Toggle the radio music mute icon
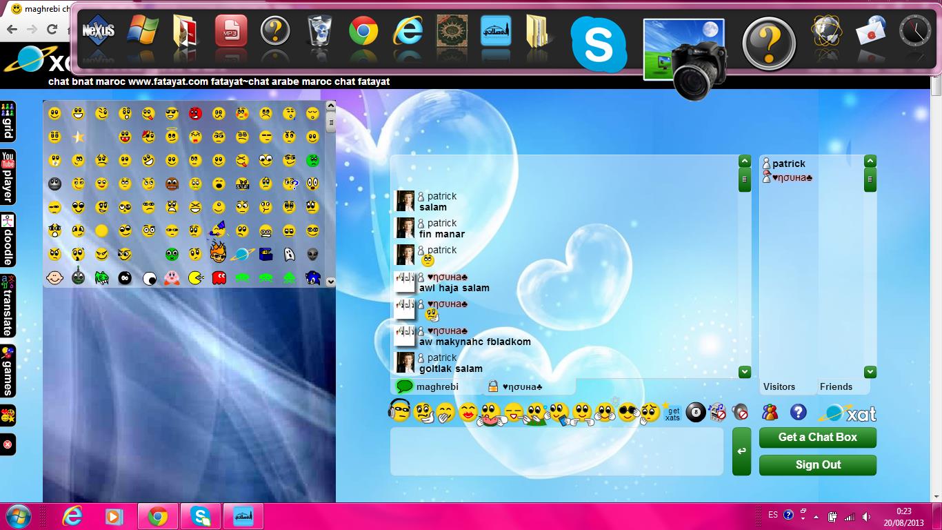Screen dimensions: 942x530 (717, 413)
